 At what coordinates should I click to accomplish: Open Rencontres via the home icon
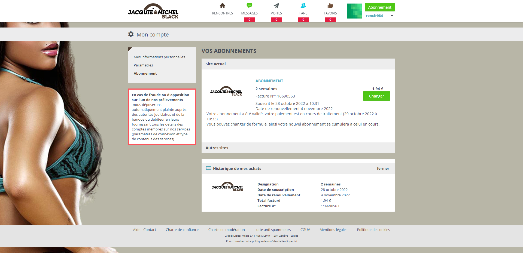tap(222, 6)
